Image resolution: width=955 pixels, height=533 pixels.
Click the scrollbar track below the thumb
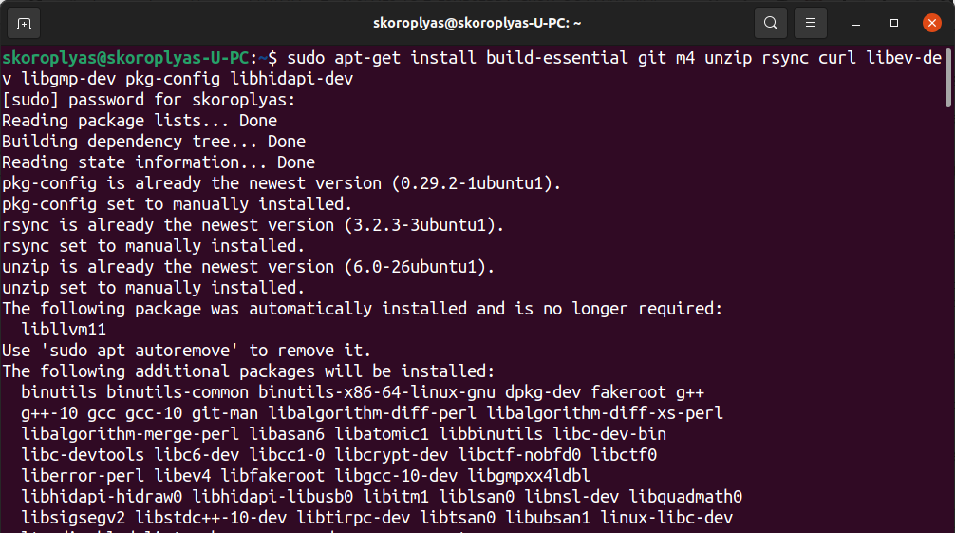pyautogui.click(x=947, y=333)
